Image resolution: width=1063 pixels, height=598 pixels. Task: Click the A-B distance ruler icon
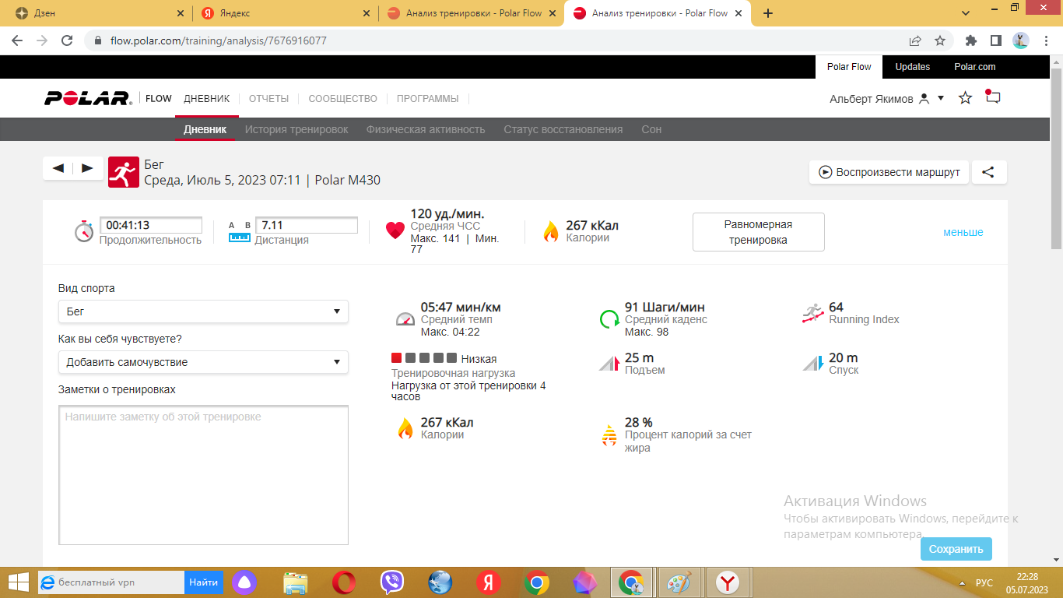(x=240, y=231)
